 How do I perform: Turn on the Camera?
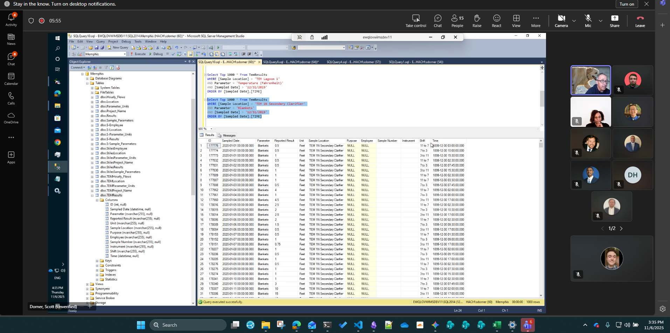pyautogui.click(x=561, y=21)
